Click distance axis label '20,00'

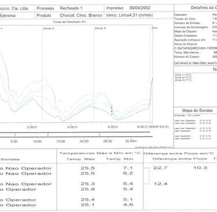pos(84,141)
